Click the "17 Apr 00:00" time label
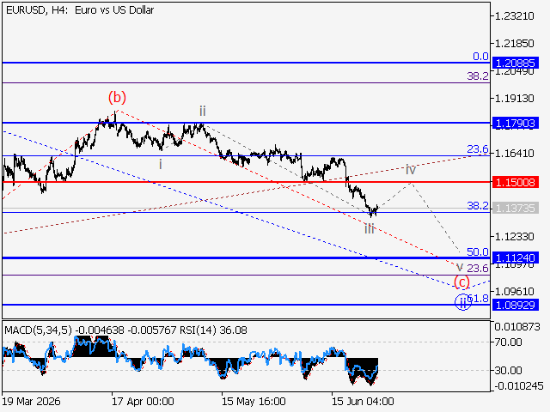The width and height of the screenshot is (550, 412). [143, 401]
